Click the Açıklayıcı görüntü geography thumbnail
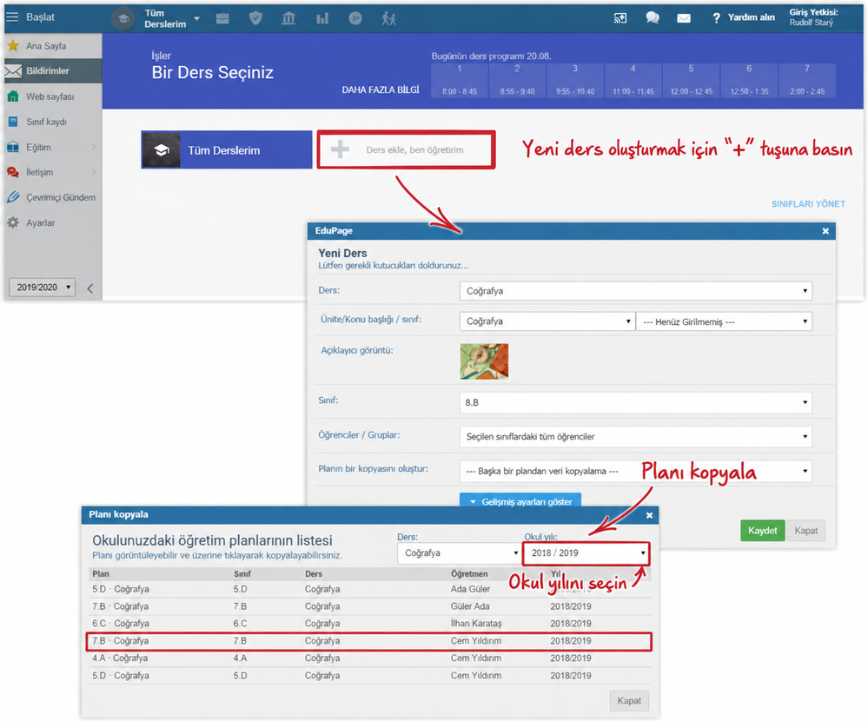Image resolution: width=868 pixels, height=721 pixels. pyautogui.click(x=484, y=360)
